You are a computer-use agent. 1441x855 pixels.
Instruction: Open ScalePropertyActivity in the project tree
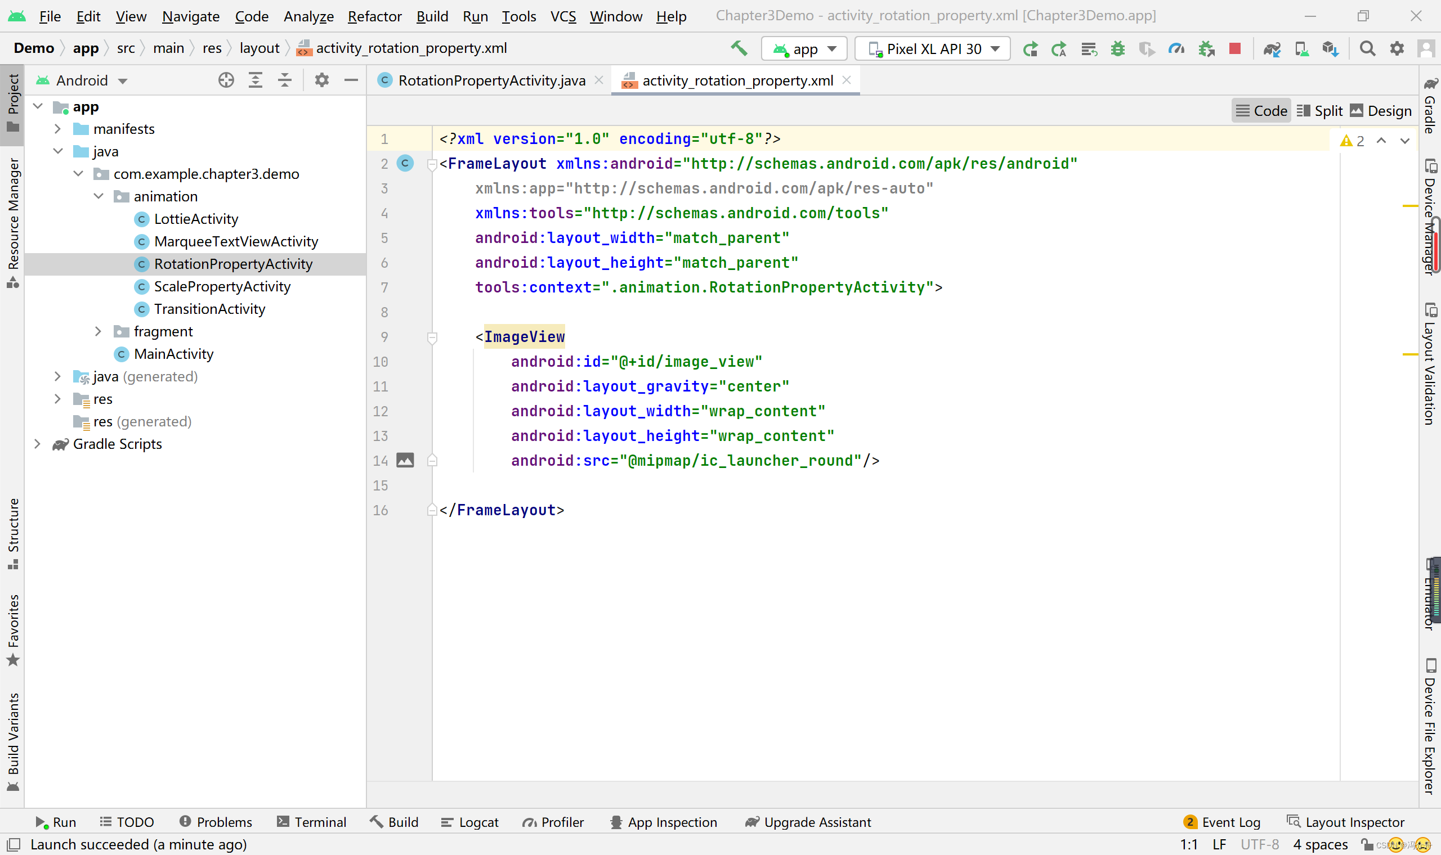point(222,286)
